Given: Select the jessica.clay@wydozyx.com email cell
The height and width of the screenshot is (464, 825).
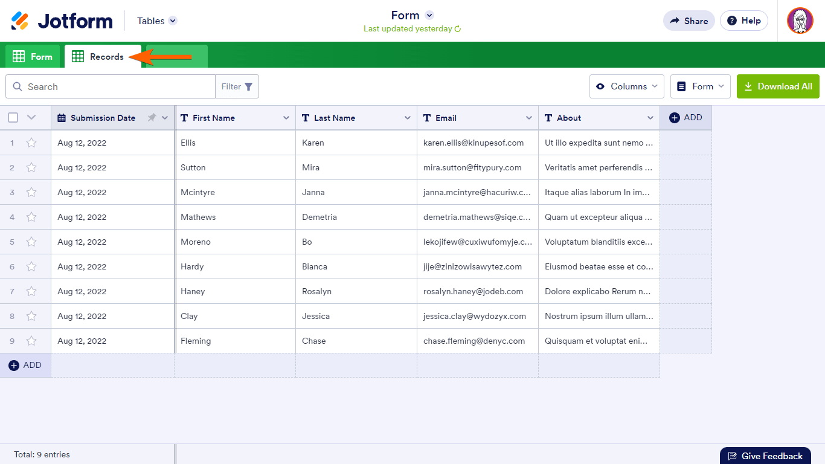Looking at the screenshot, I should click(478, 316).
